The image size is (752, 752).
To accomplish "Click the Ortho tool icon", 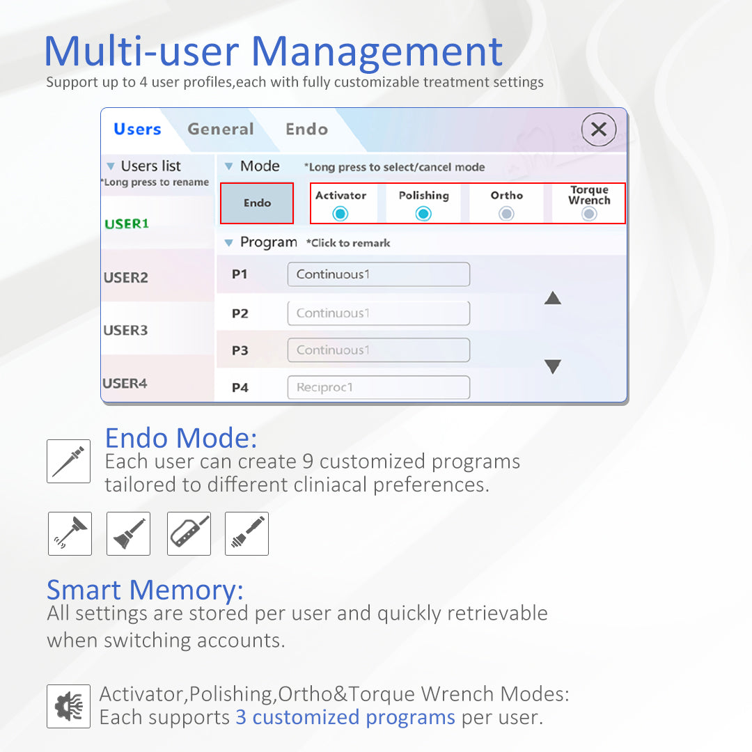I will coord(189,533).
